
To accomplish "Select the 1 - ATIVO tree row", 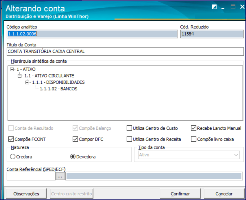I will pos(26,69).
